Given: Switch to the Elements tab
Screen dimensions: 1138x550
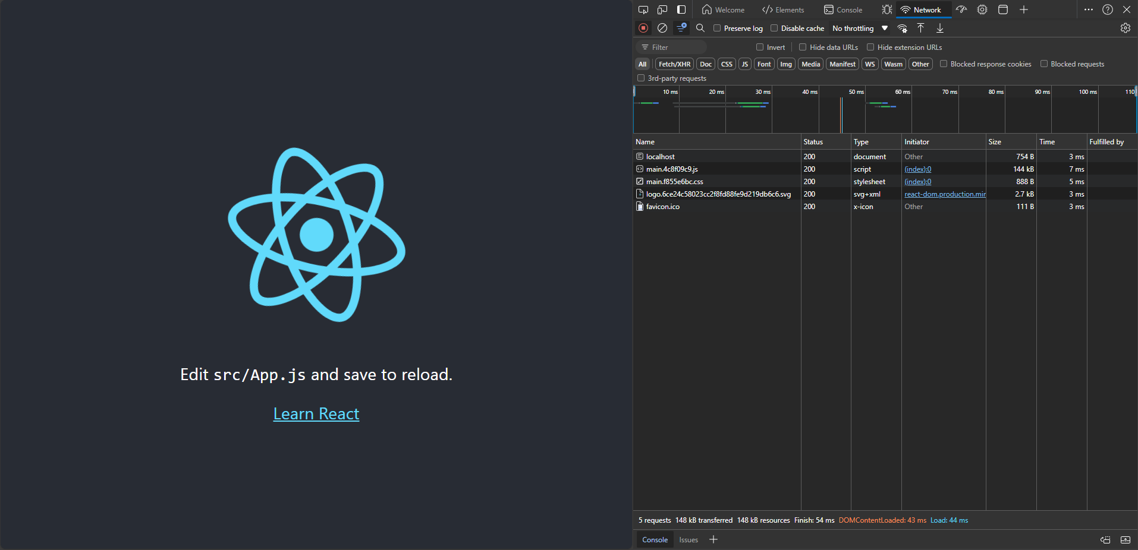Looking at the screenshot, I should [783, 10].
